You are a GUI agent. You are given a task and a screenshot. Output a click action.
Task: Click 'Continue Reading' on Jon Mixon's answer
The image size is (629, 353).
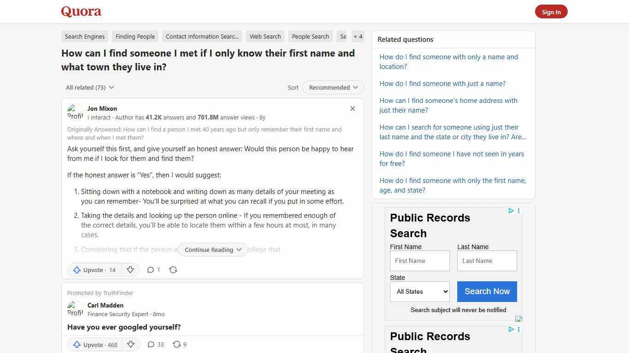212,250
